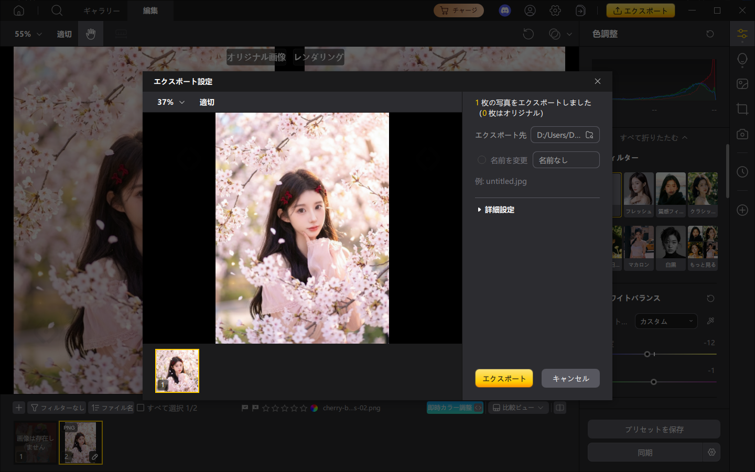Expand the 詳細設定 section

(495, 209)
